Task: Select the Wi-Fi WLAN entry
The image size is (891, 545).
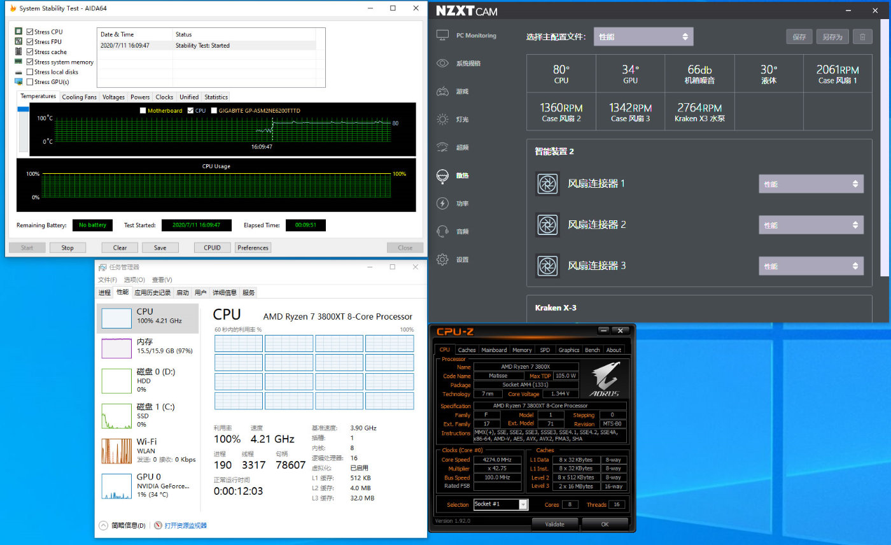Action: 148,450
